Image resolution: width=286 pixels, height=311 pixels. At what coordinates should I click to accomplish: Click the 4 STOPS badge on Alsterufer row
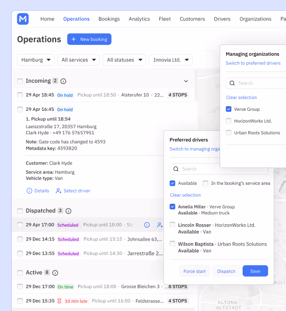tap(178, 95)
